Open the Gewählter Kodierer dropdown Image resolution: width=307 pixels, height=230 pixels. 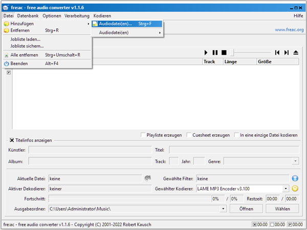tap(286, 189)
